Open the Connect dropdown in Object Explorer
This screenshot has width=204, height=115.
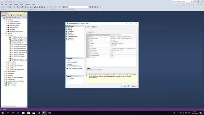(x=4, y=15)
